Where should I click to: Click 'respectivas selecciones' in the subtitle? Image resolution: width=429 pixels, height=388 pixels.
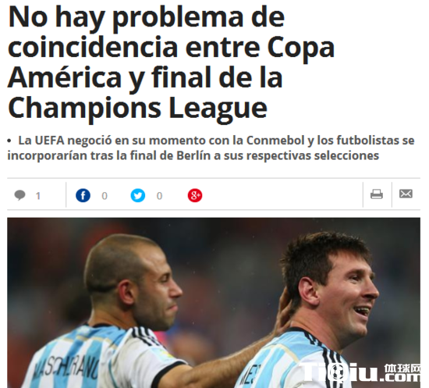(x=313, y=155)
